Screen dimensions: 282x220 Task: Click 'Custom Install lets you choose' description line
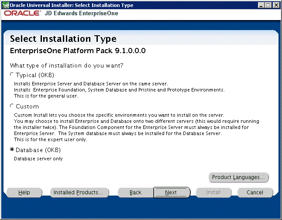[119, 115]
